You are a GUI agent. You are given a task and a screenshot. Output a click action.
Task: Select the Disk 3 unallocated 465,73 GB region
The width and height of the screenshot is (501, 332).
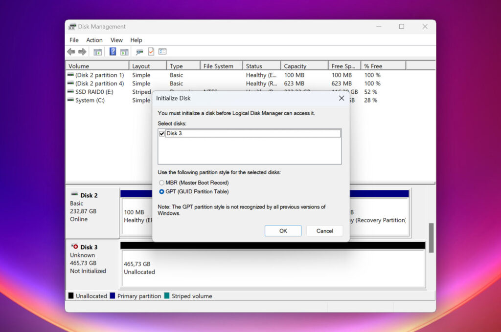[x=272, y=268]
